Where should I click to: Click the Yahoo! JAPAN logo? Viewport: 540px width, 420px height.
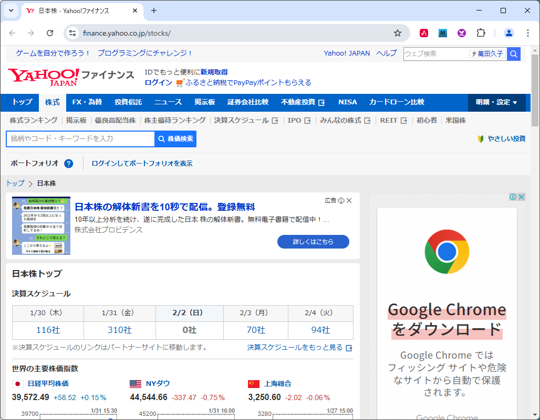[x=44, y=77]
